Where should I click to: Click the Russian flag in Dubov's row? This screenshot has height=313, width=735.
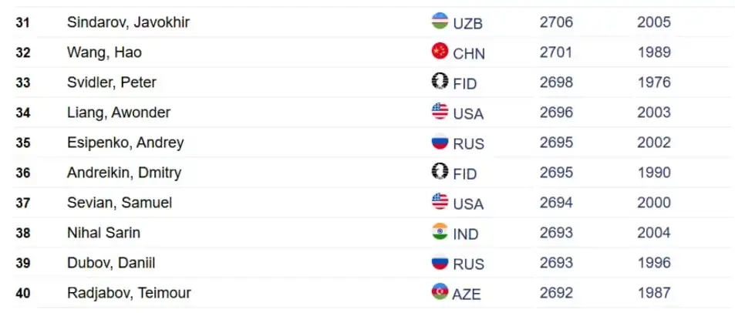tap(440, 261)
